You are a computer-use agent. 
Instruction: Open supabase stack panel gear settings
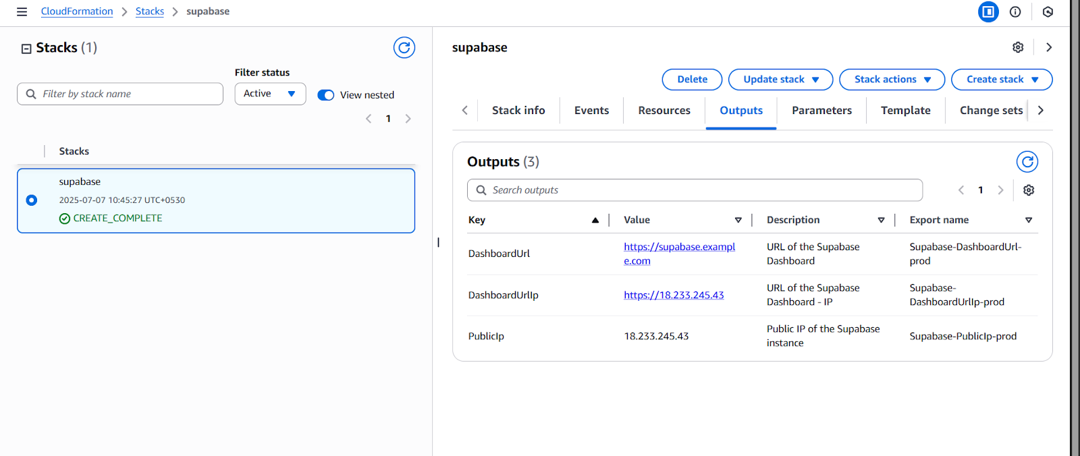(x=1018, y=47)
